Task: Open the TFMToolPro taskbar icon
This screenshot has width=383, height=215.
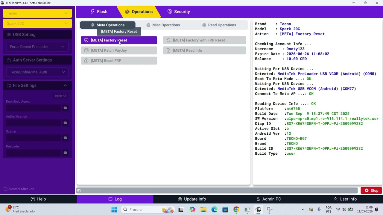Action: 258,210
